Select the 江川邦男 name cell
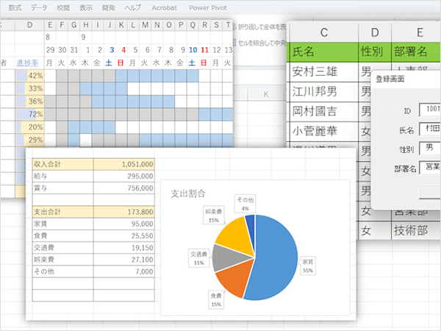This screenshot has width=441, height=331. (323, 92)
